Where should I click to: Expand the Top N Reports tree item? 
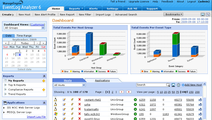pyautogui.click(x=5, y=85)
